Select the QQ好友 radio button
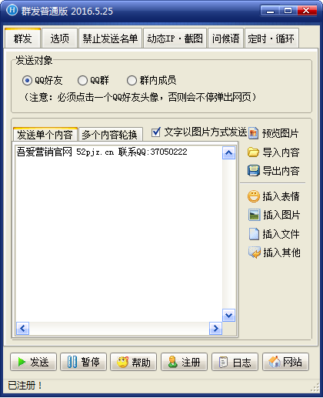Viewport: 323px width, 398px height. pyautogui.click(x=27, y=81)
